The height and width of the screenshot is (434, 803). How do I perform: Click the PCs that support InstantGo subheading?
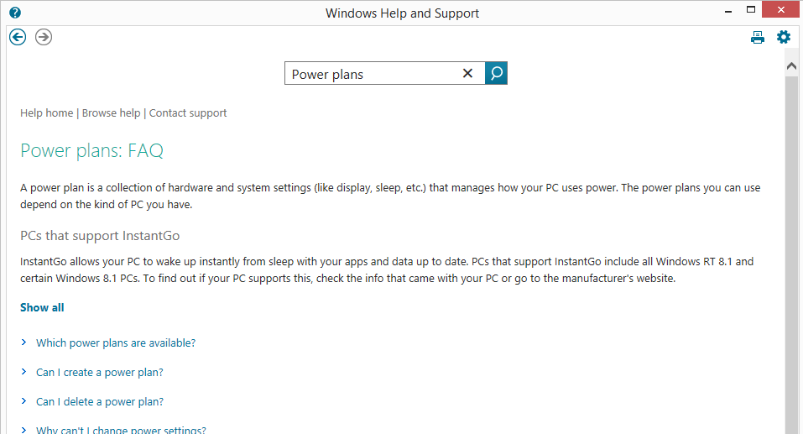(x=100, y=236)
